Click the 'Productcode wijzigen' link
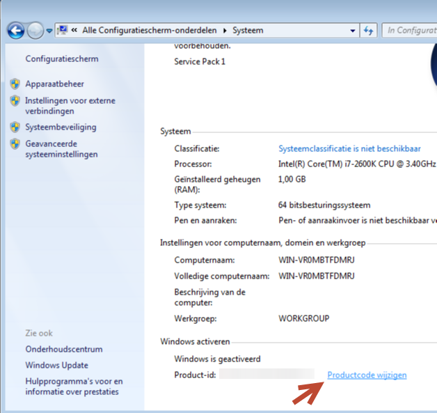The image size is (437, 413). coord(367,375)
